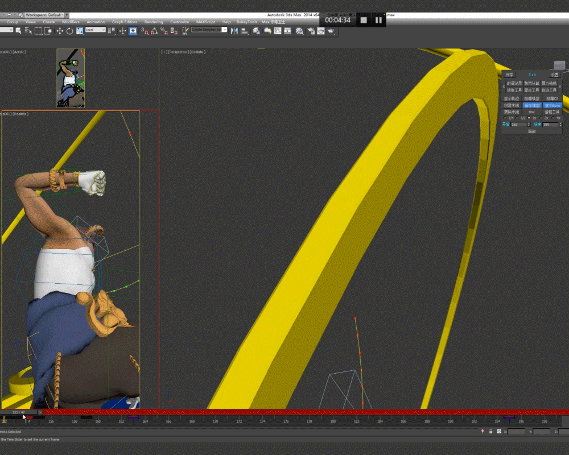Toggle Window/Crossing selection mode
The image size is (569, 455).
tap(48, 31)
